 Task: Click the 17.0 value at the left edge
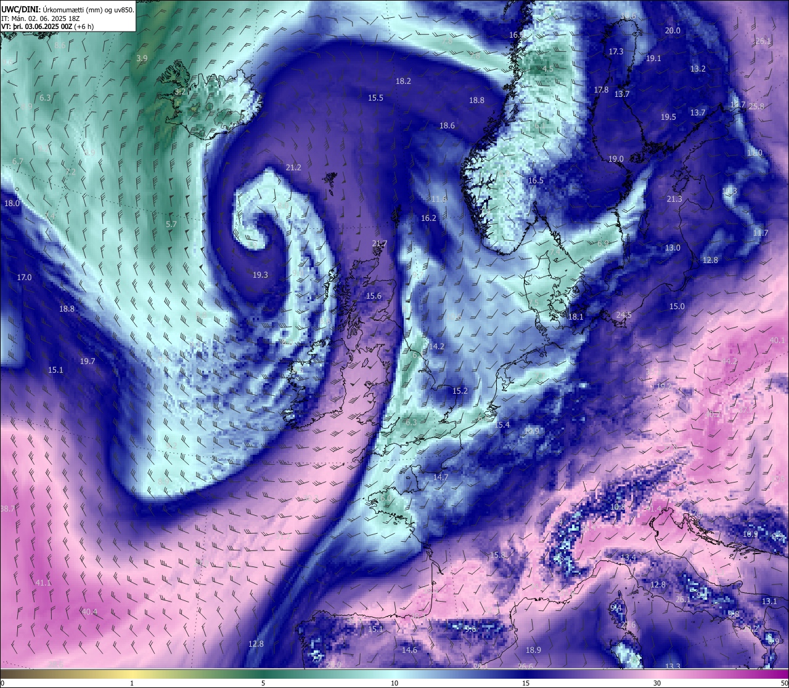coord(24,277)
